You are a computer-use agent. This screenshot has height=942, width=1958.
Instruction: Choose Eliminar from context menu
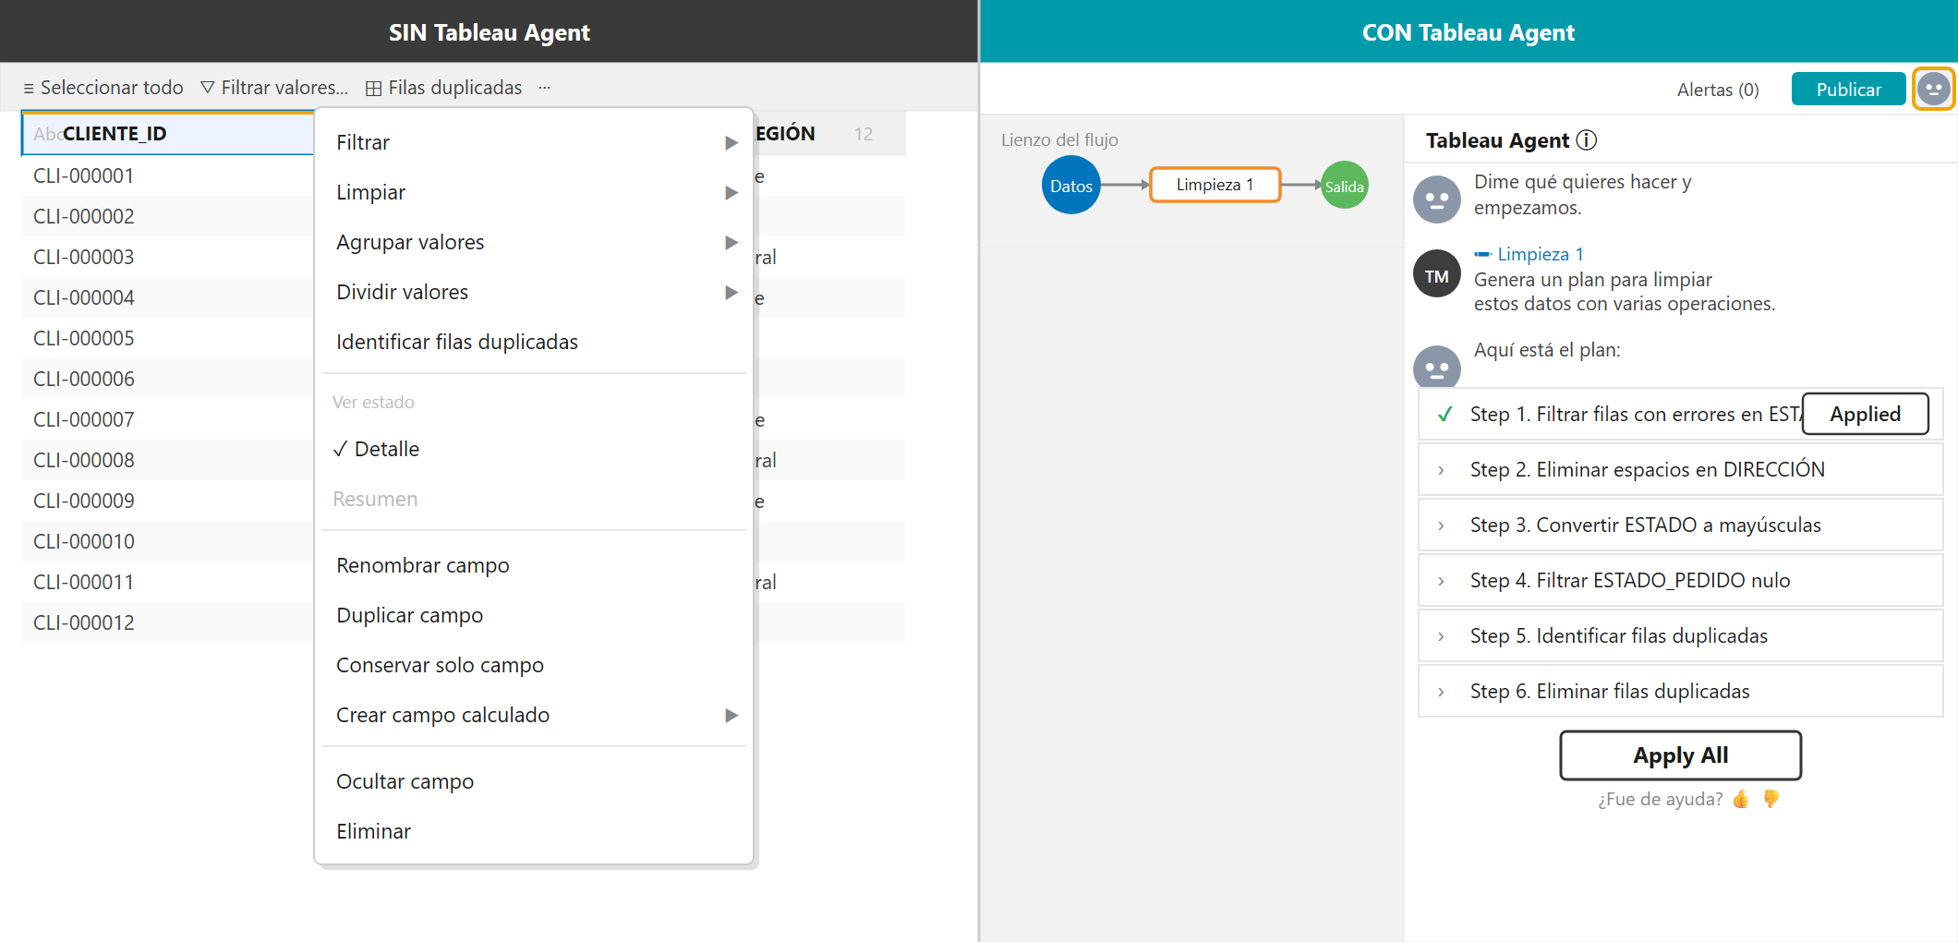(534, 831)
